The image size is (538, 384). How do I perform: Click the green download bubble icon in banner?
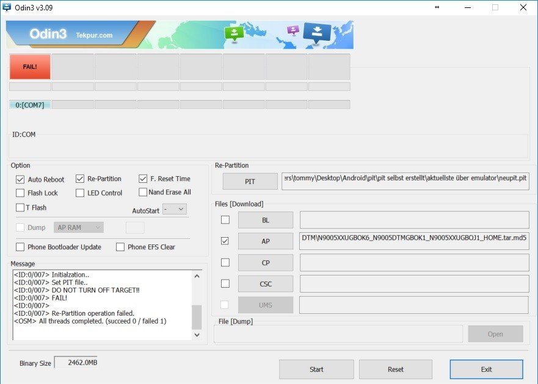pyautogui.click(x=234, y=34)
